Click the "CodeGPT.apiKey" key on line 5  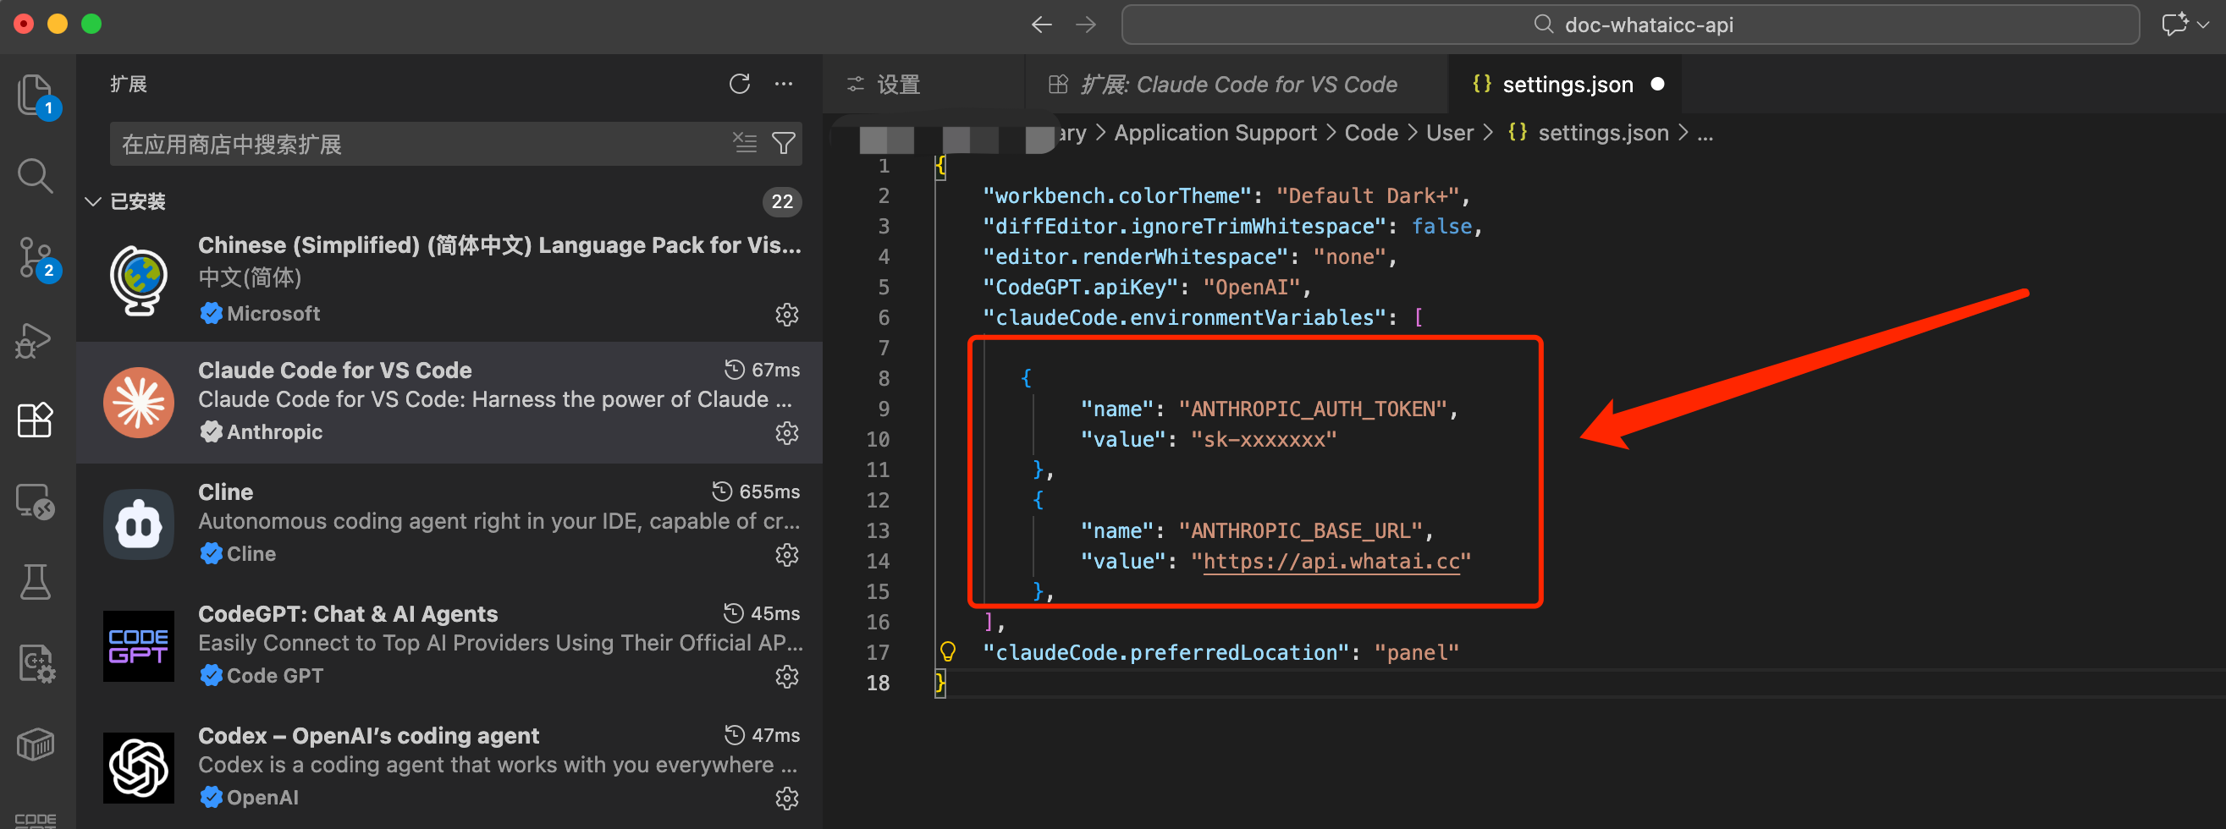click(1080, 288)
